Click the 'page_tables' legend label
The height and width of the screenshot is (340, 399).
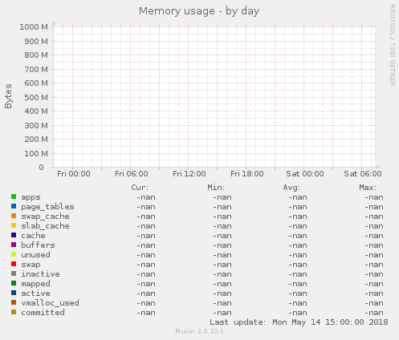click(x=47, y=207)
